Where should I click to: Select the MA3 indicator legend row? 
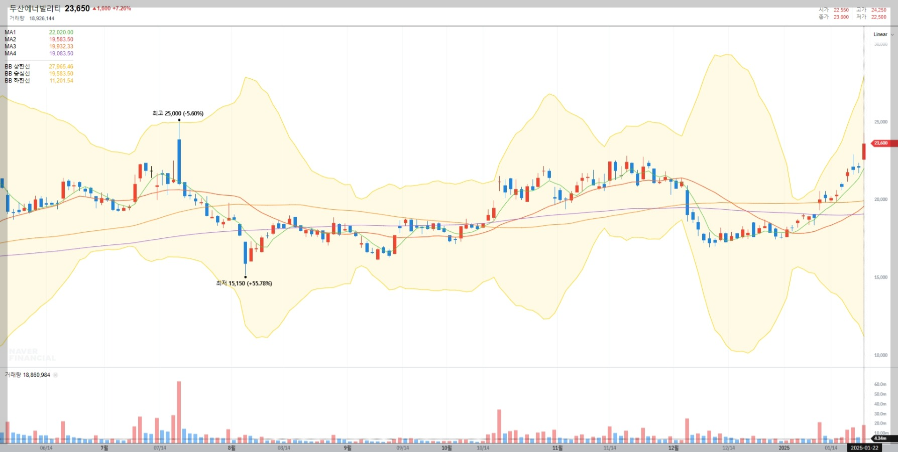(x=39, y=46)
